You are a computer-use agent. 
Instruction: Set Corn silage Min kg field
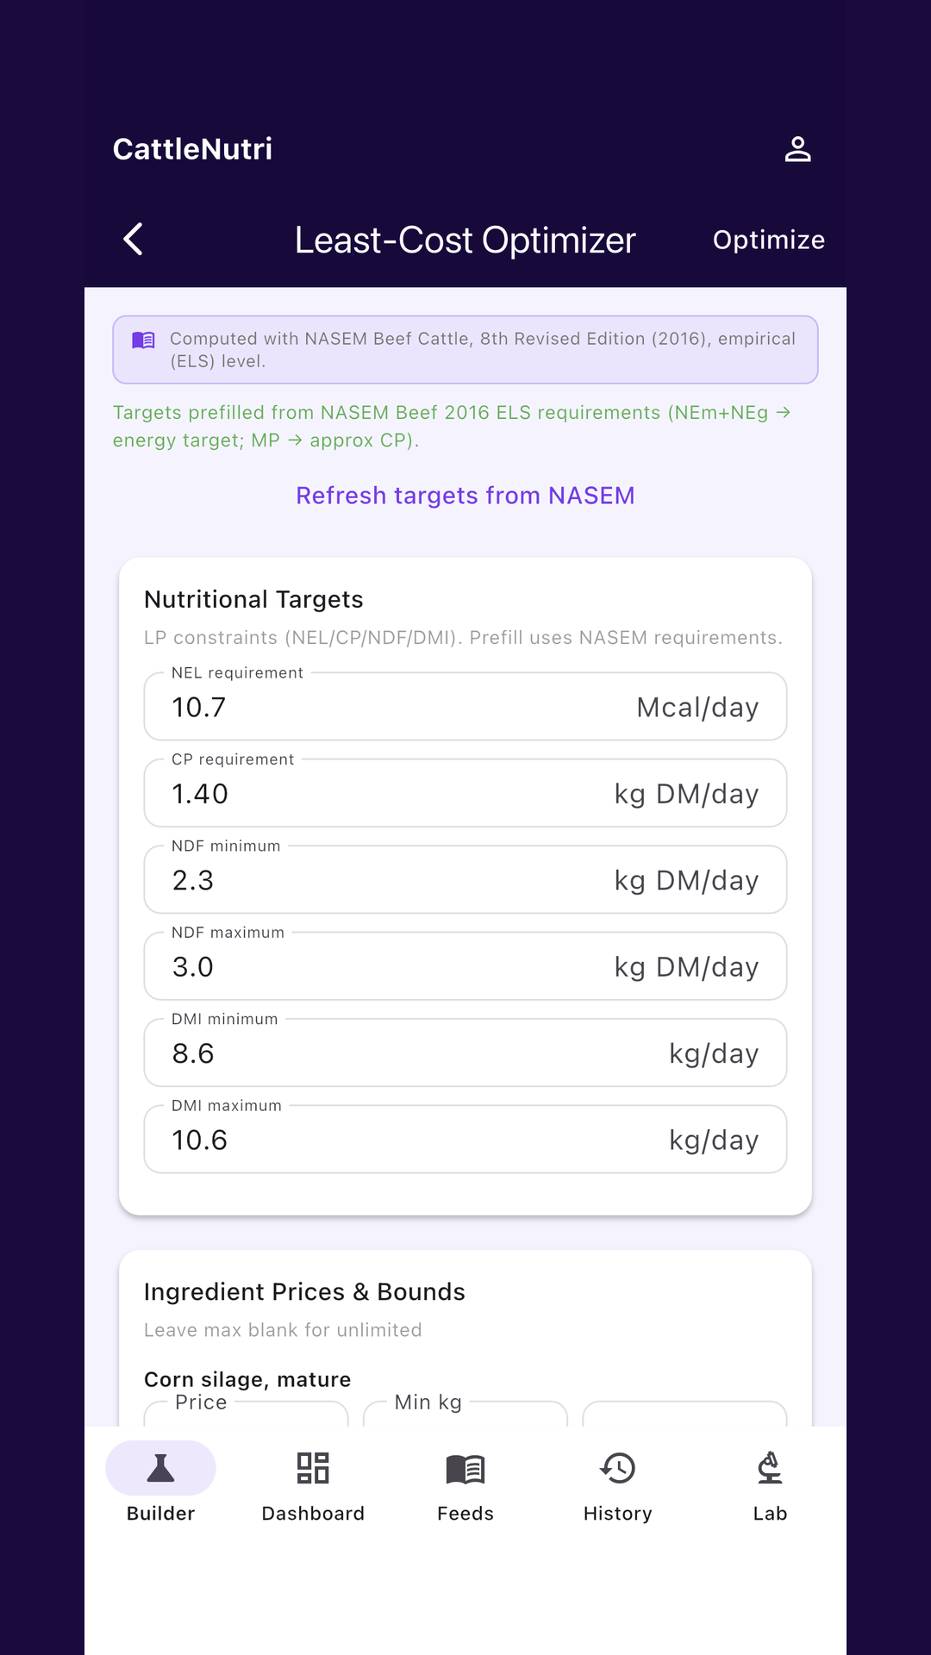tap(465, 1414)
